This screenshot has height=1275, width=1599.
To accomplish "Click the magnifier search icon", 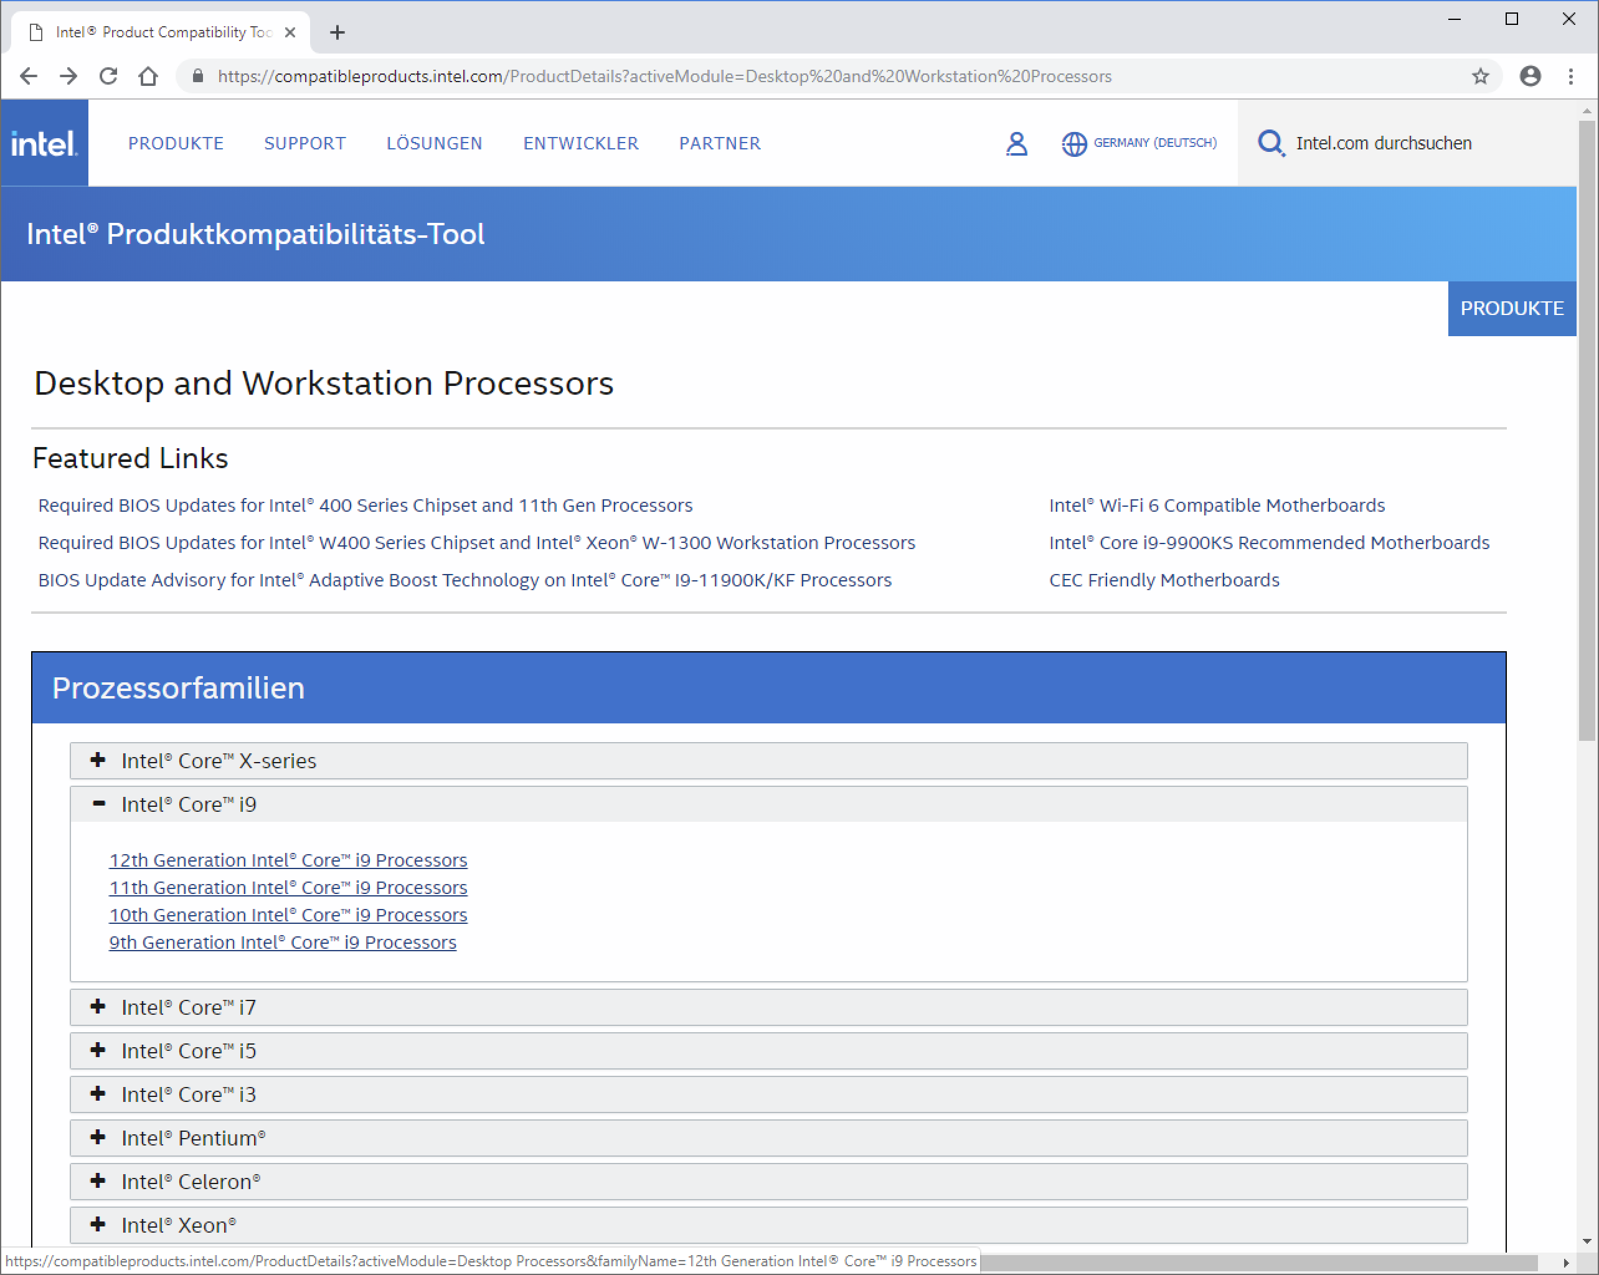I will (x=1270, y=143).
